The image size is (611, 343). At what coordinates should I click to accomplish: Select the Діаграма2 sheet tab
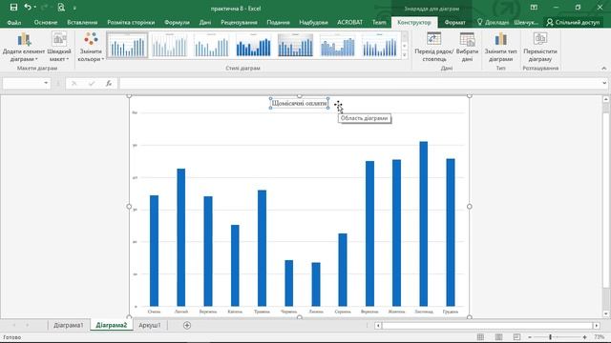112,325
